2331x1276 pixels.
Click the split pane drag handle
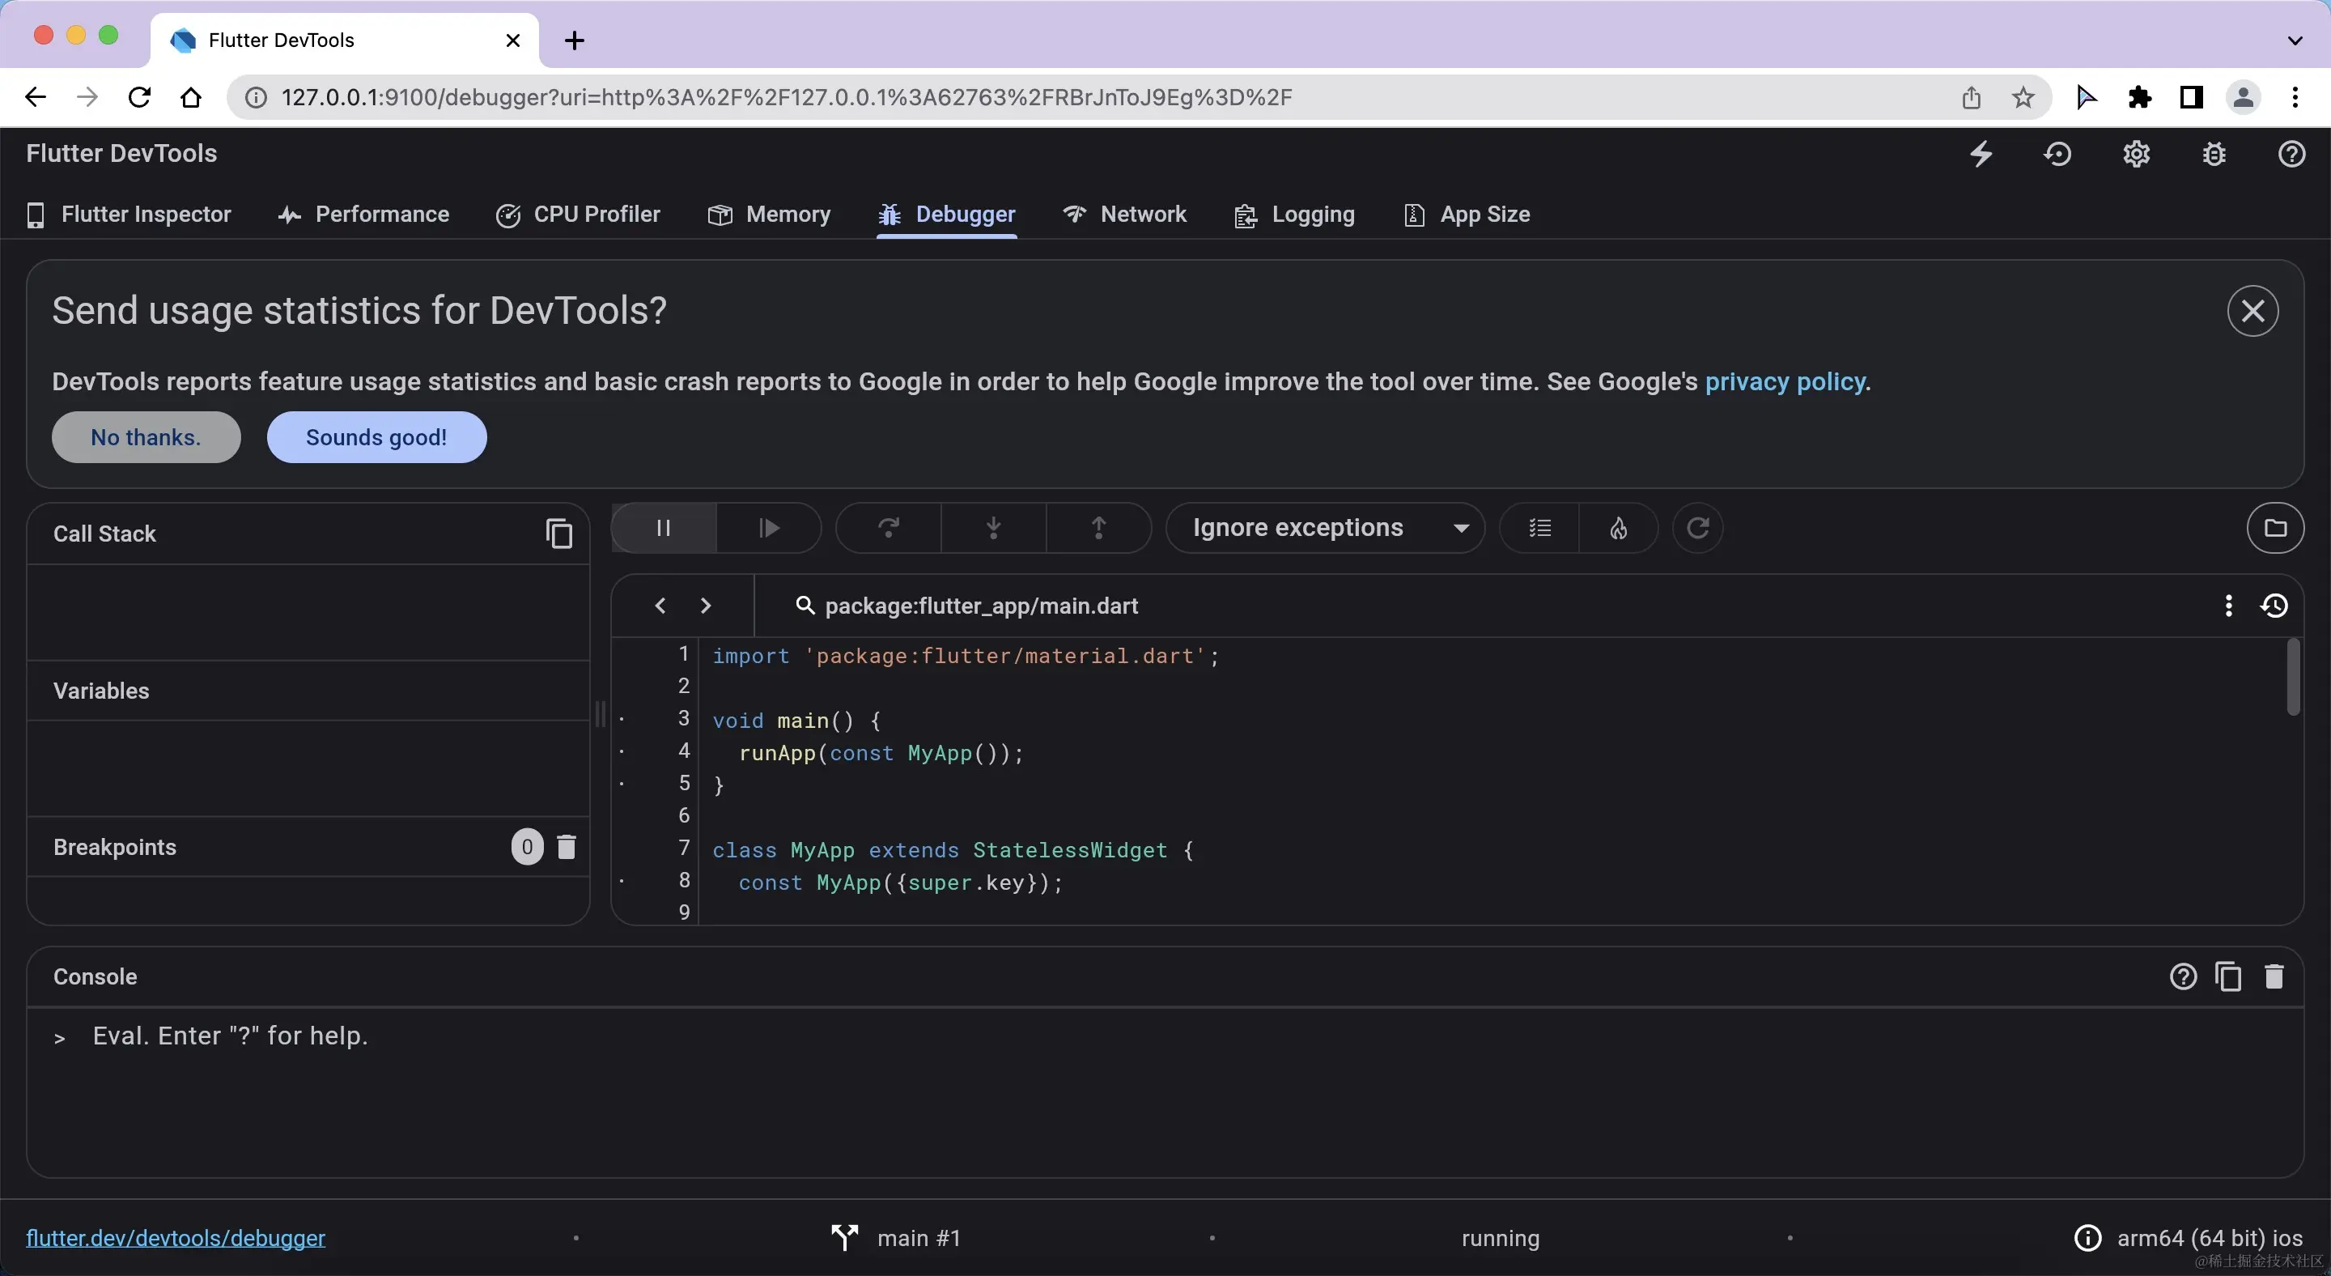[x=600, y=714]
